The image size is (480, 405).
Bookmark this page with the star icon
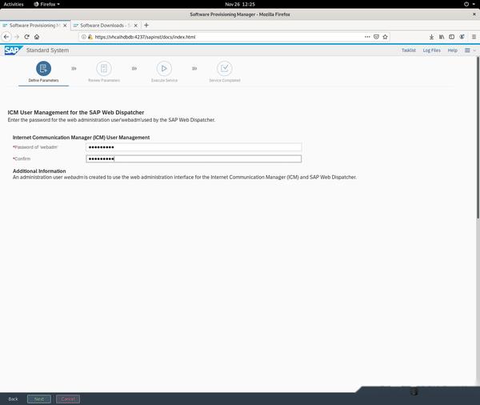(385, 37)
